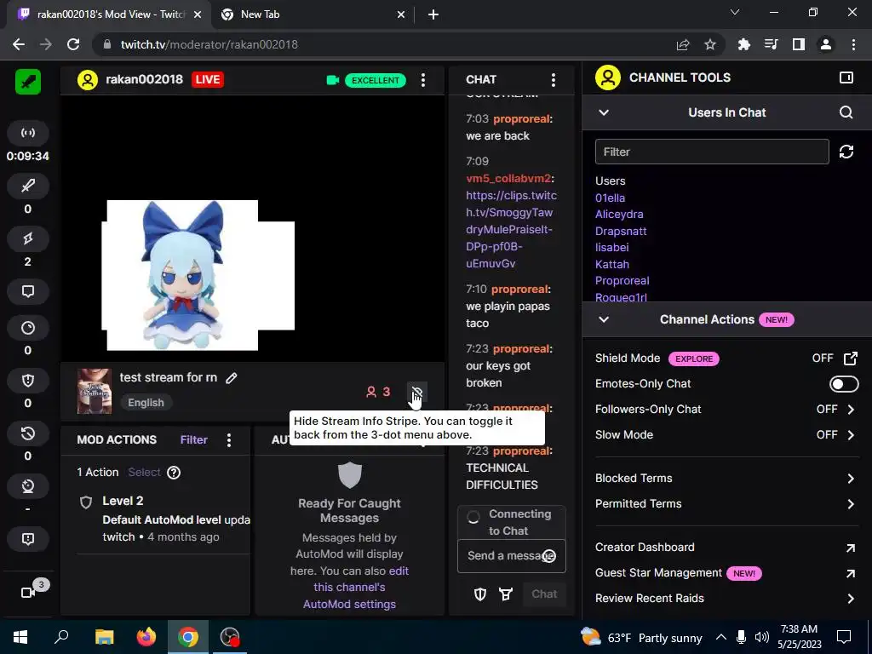The height and width of the screenshot is (654, 872).
Task: Open Review Recent Raids
Action: [x=727, y=599]
